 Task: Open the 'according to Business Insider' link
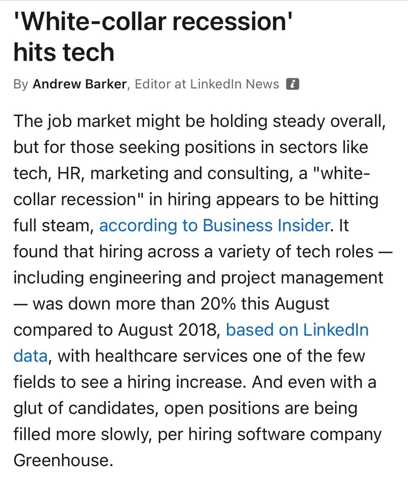point(214,226)
